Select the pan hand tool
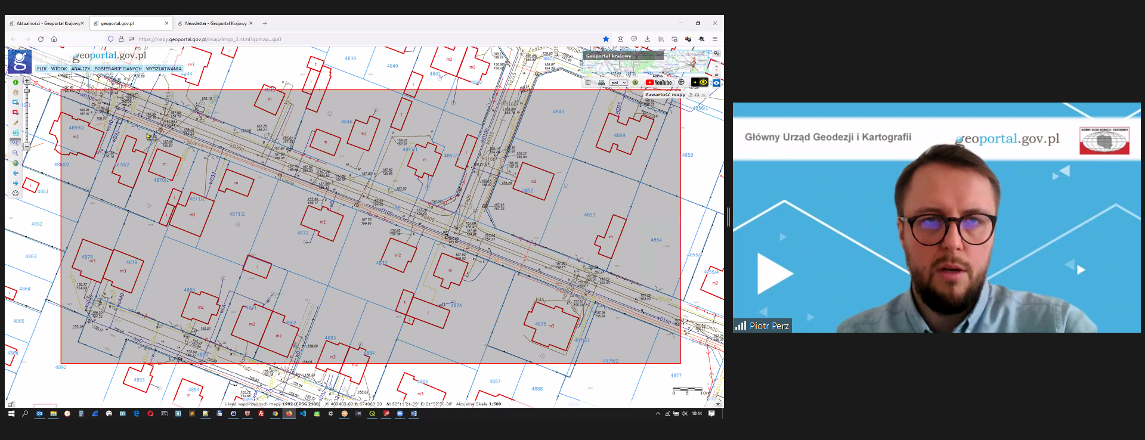1145x440 pixels. point(16,92)
